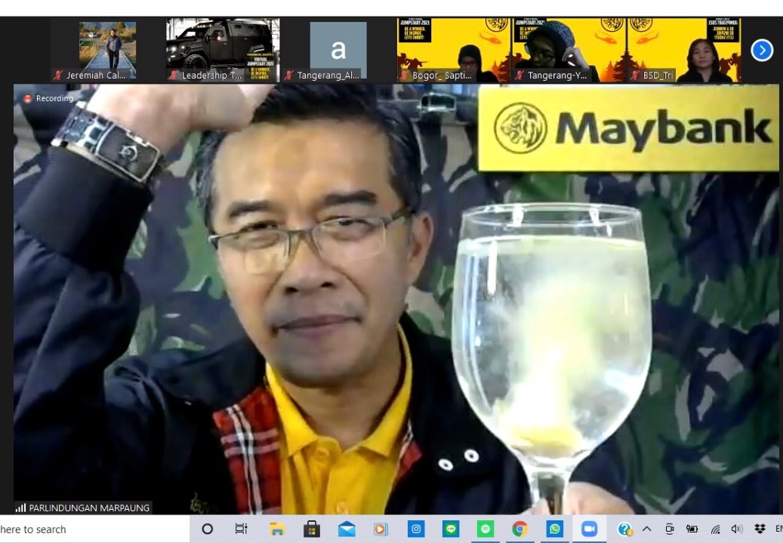This screenshot has width=783, height=543.
Task: Open Windows Task View
Action: point(241,529)
